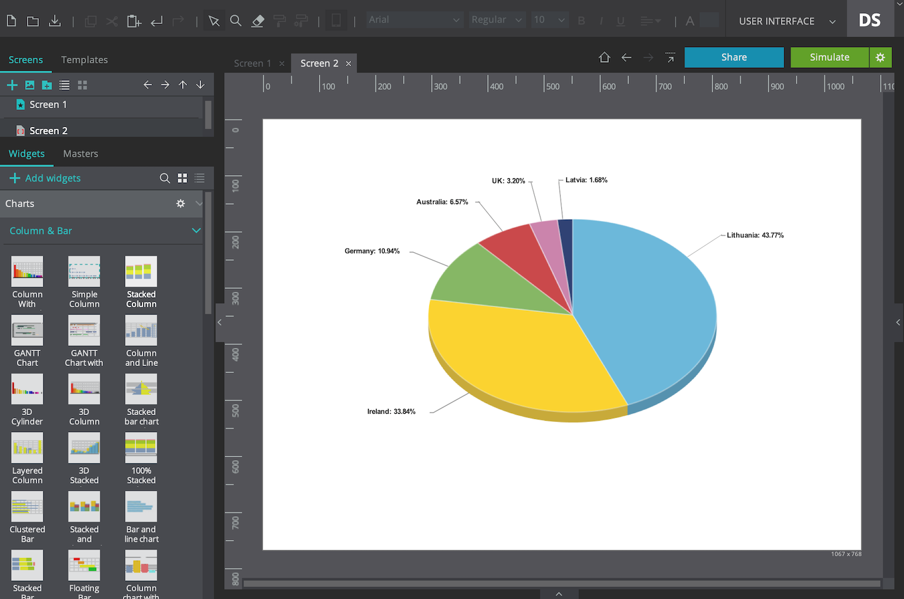
Task: Click the home navigation icon
Action: tap(605, 57)
